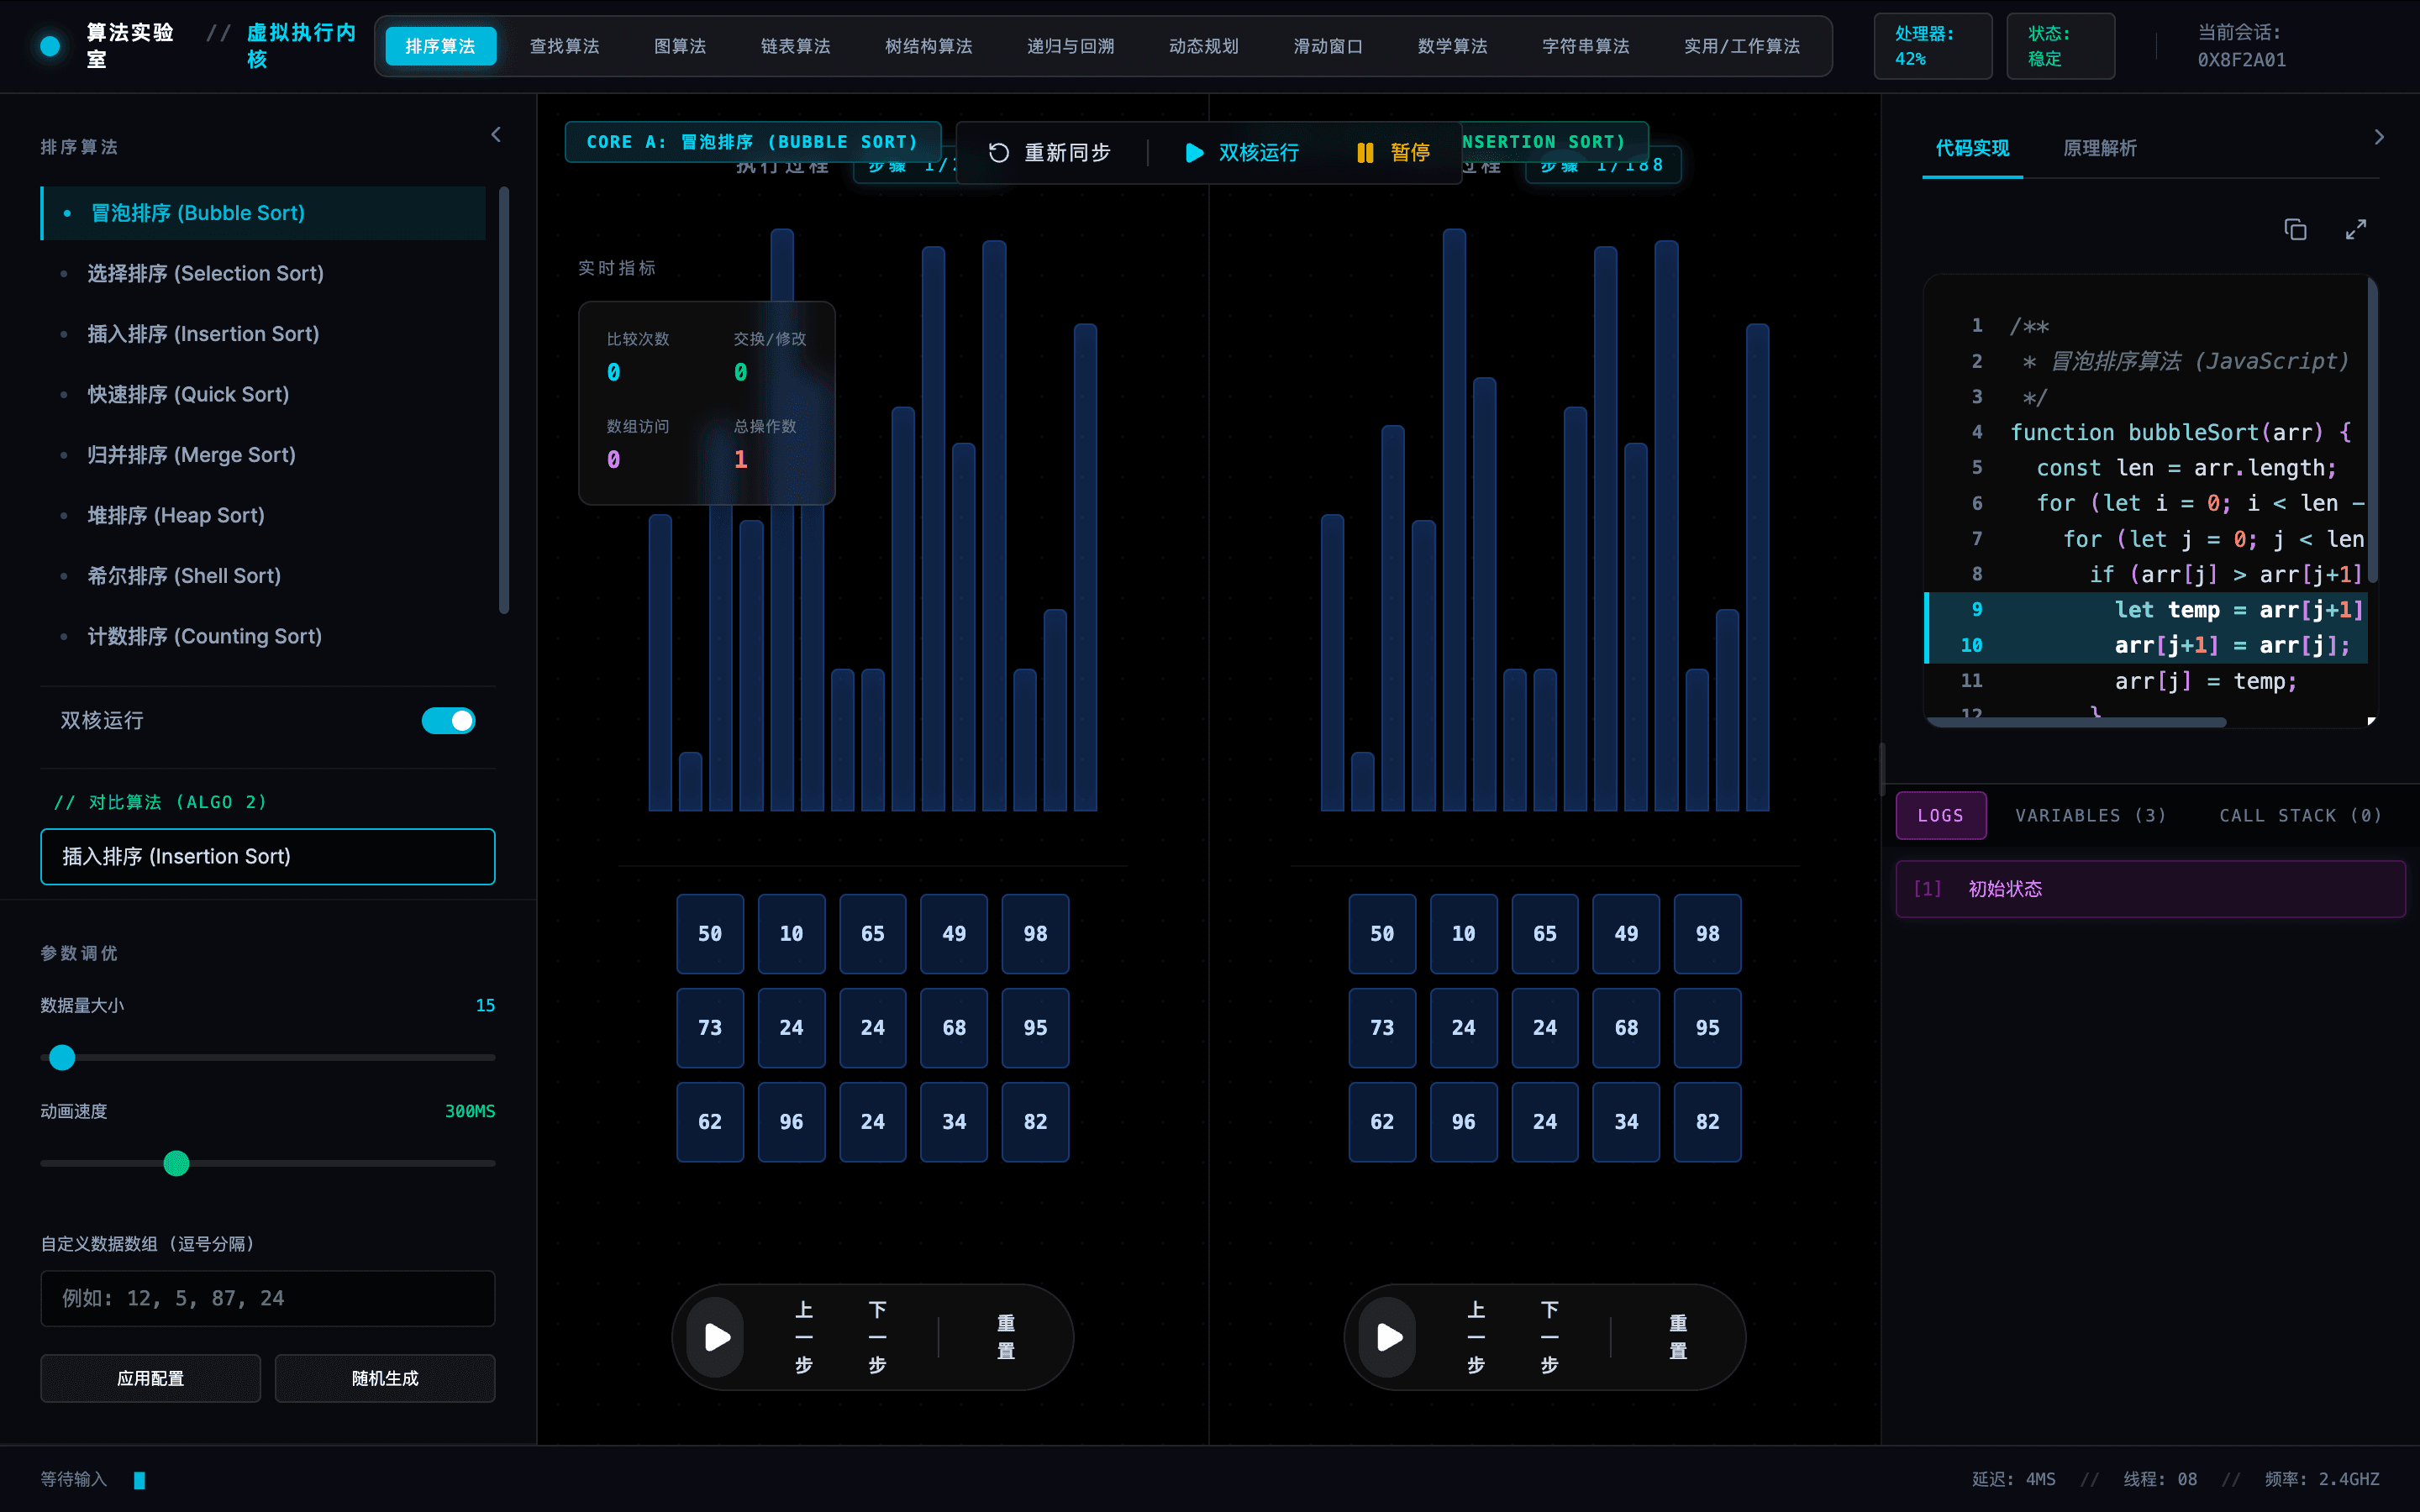
Task: Start 双核运行 dual-core run
Action: [1242, 152]
